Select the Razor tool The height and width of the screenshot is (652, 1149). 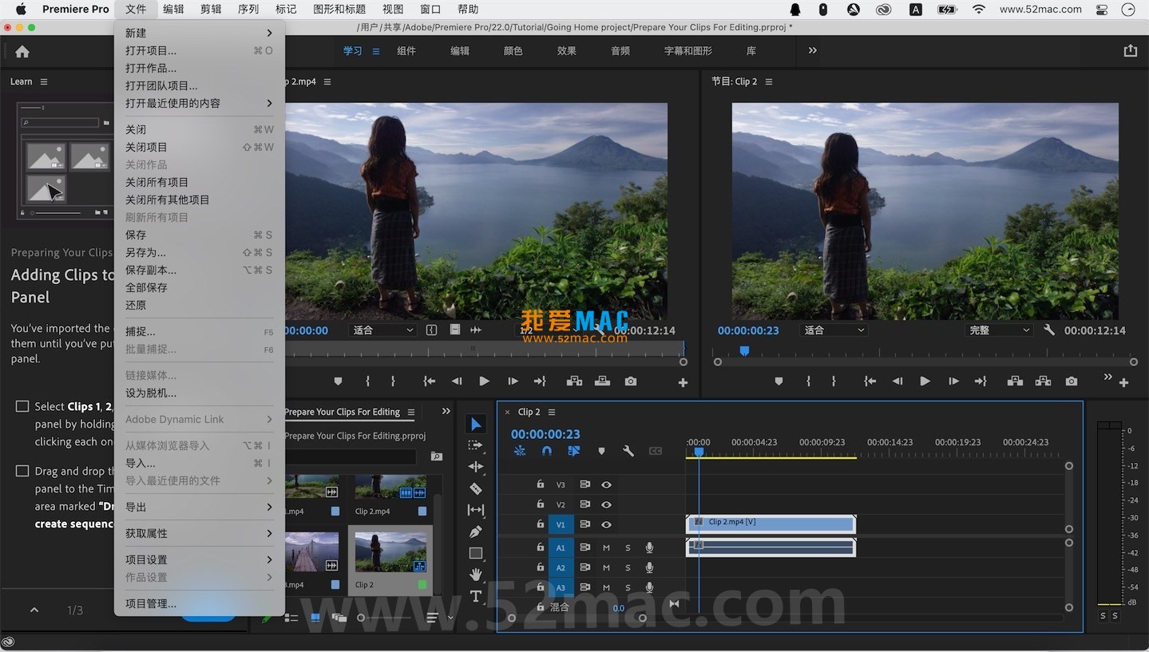(476, 488)
